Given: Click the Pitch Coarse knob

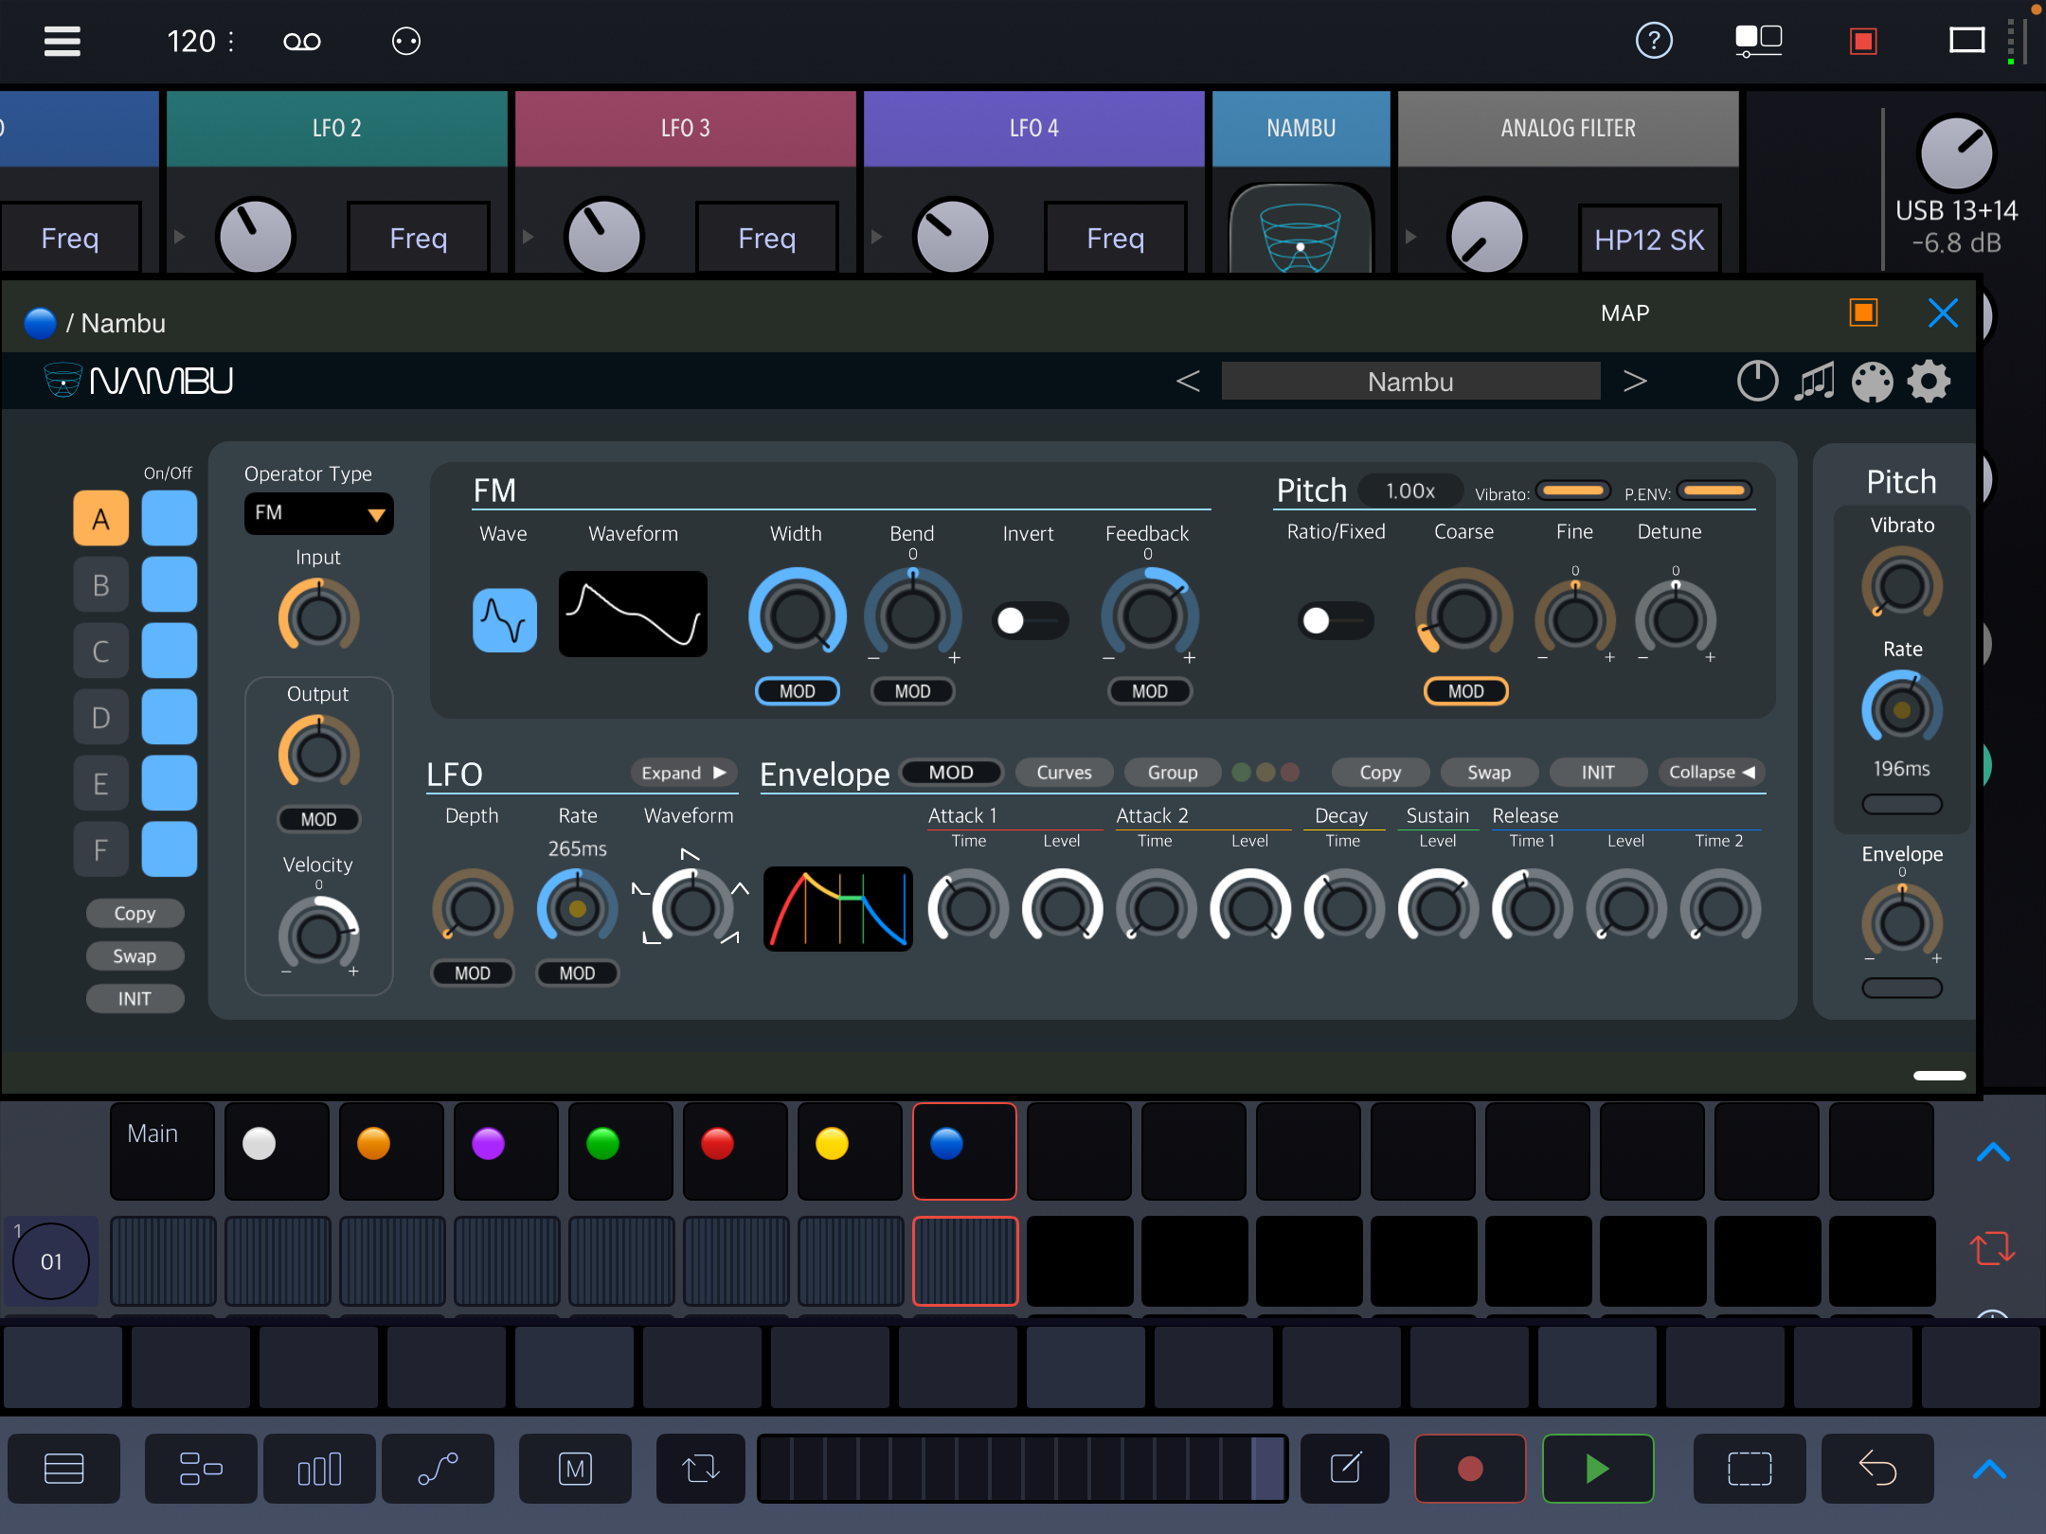Looking at the screenshot, I should [1463, 616].
